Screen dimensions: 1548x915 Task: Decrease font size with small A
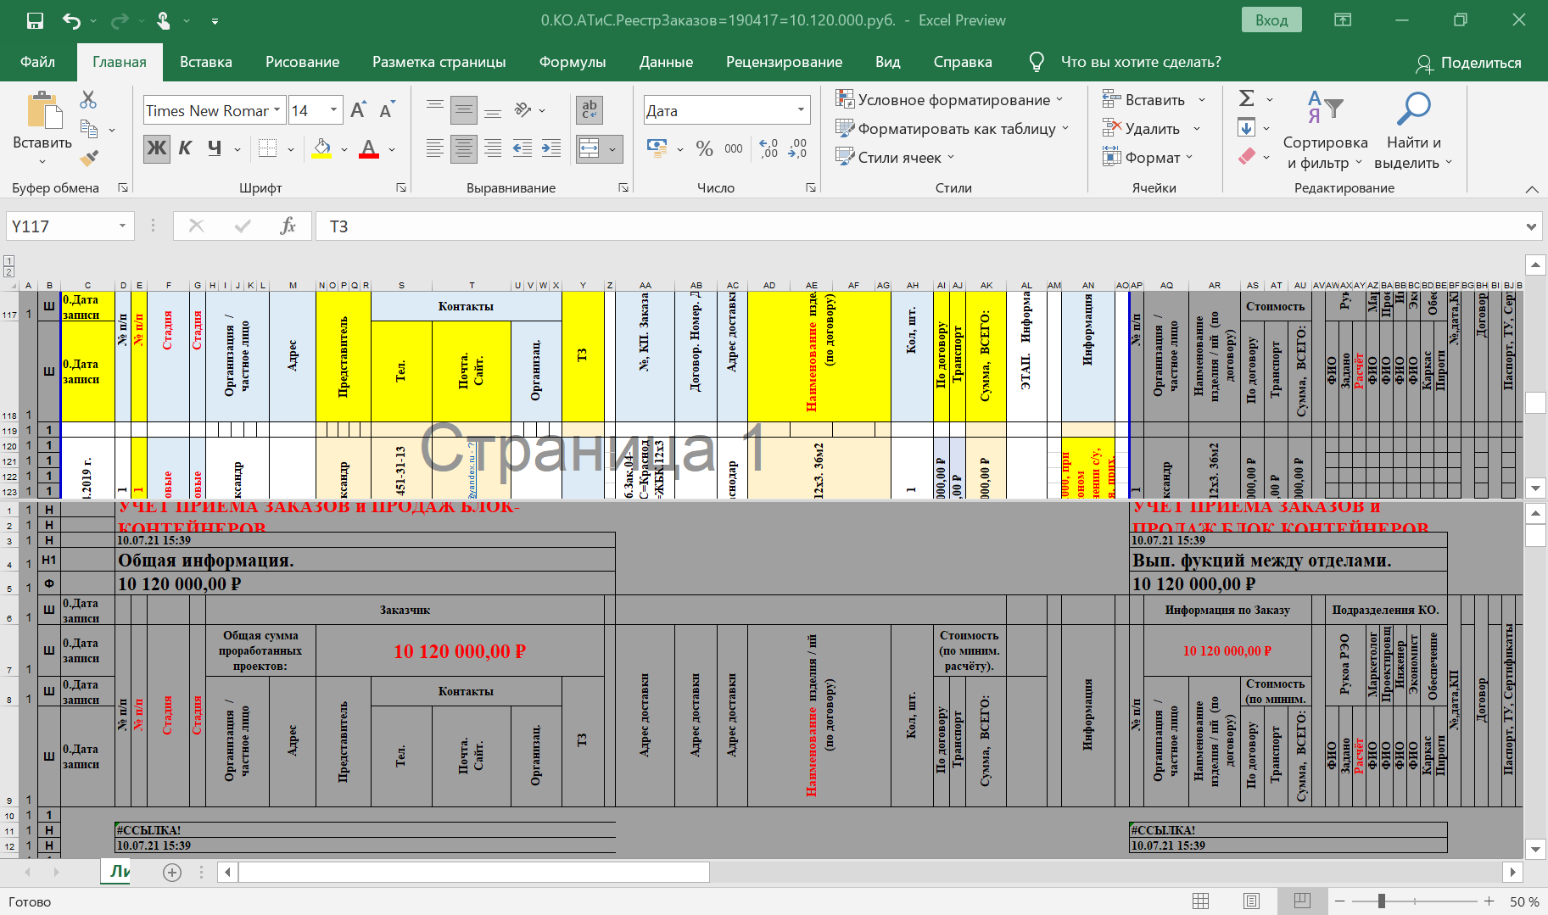click(387, 110)
